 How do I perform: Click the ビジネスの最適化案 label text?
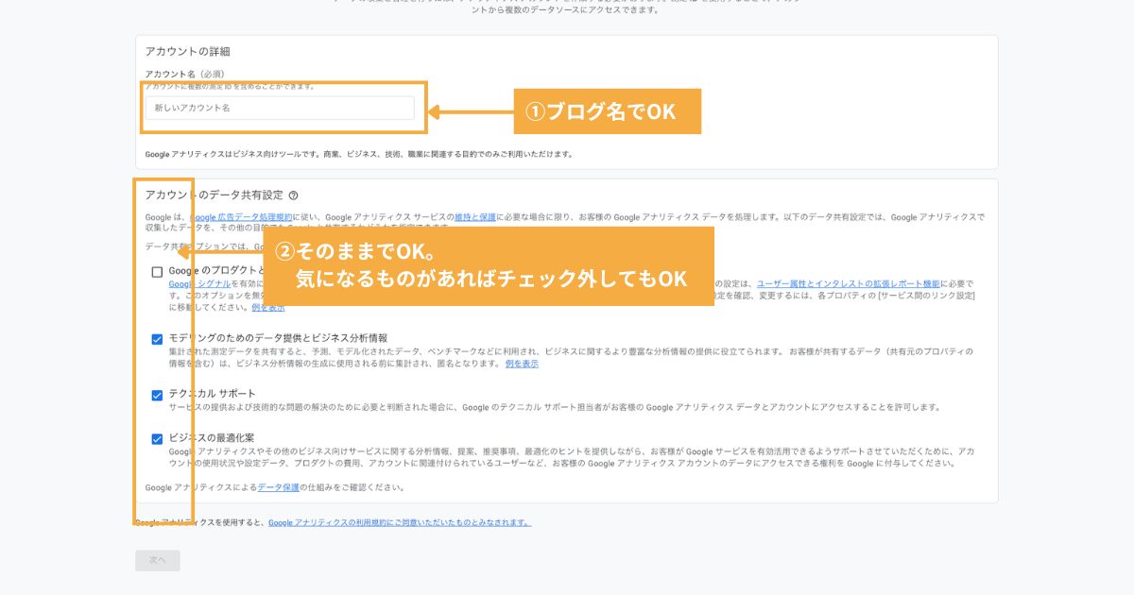pyautogui.click(x=212, y=438)
